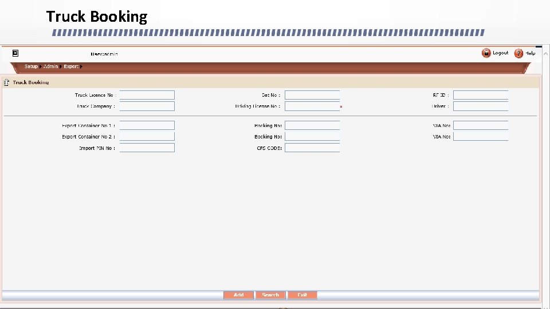The height and width of the screenshot is (309, 550).
Task: Open Help via the question mark icon
Action: click(x=518, y=53)
